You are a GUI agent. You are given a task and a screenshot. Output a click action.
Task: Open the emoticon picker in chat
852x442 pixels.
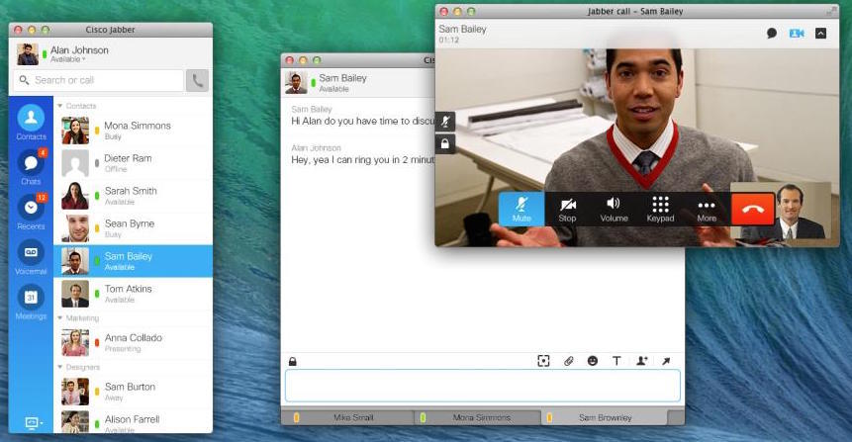[x=593, y=361]
